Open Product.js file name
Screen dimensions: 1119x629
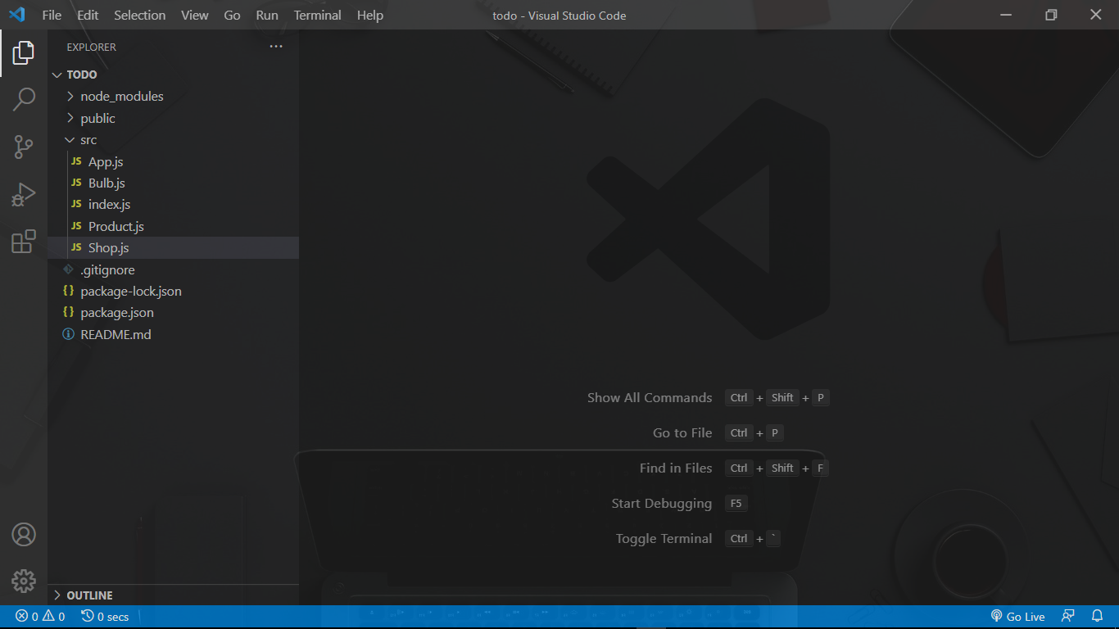point(116,227)
